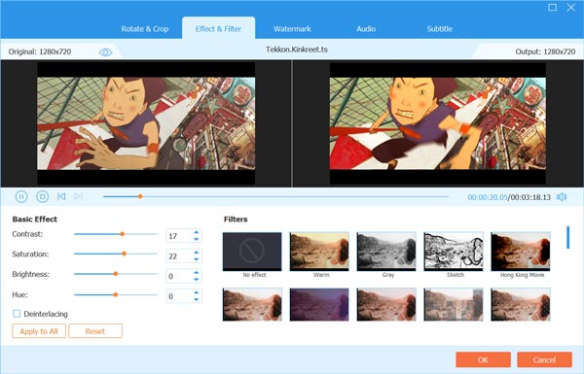
Task: Confirm changes with the OK button
Action: pos(483,359)
